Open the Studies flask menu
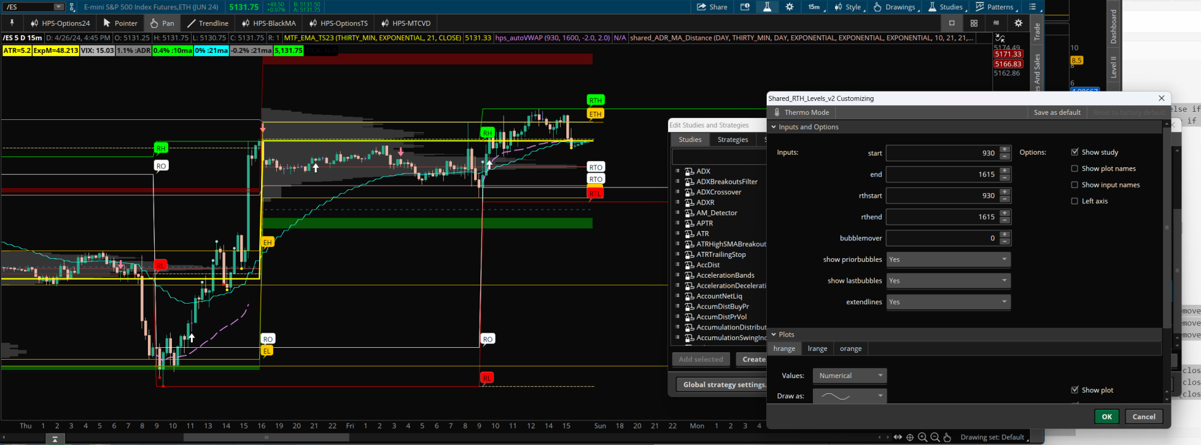 coord(945,7)
